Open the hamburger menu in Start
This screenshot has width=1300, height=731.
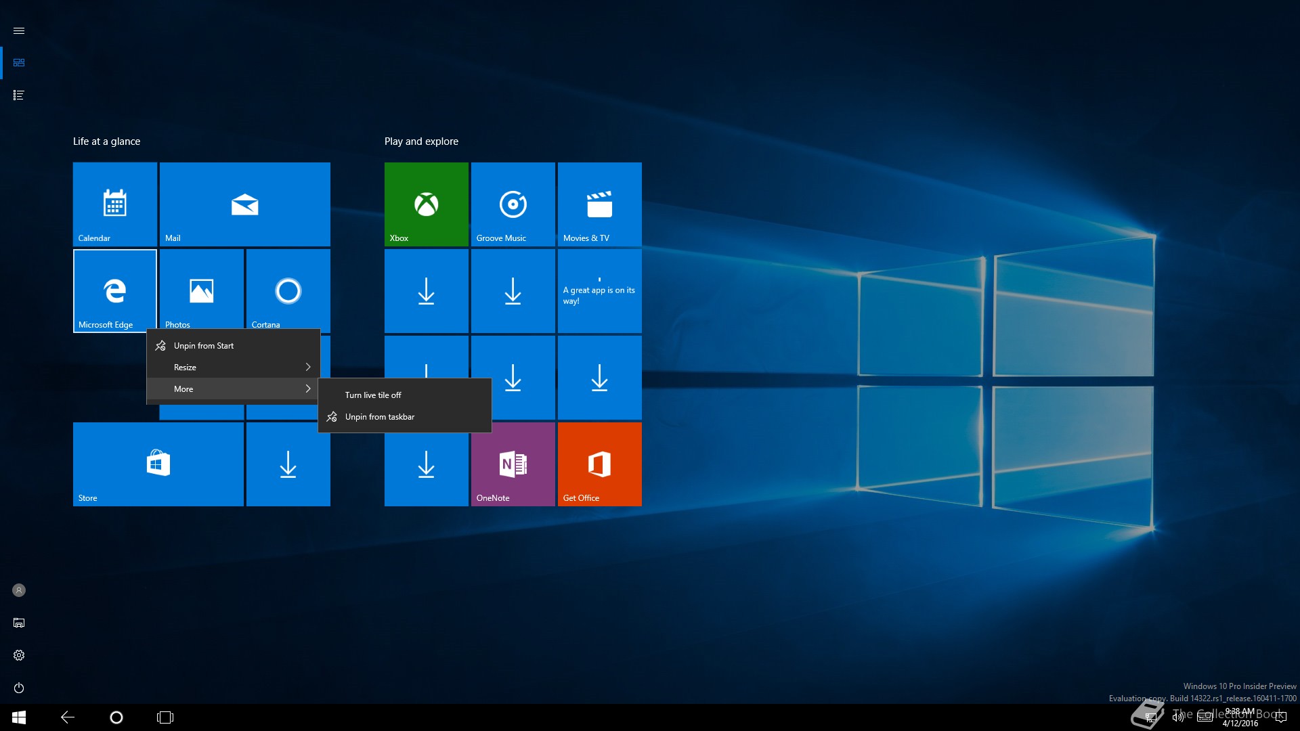(x=19, y=31)
